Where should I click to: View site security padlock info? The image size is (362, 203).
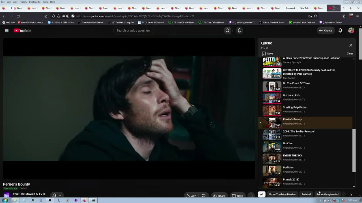[x=59, y=16]
